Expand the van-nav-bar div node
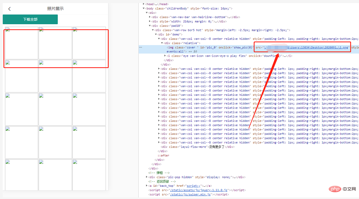359x199 pixels. [150, 17]
